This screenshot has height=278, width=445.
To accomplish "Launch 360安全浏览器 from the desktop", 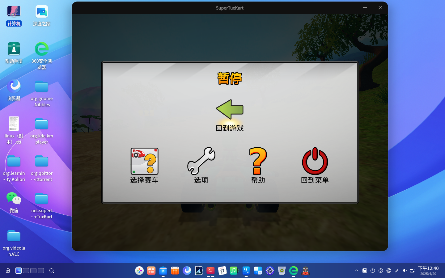I will tap(42, 56).
